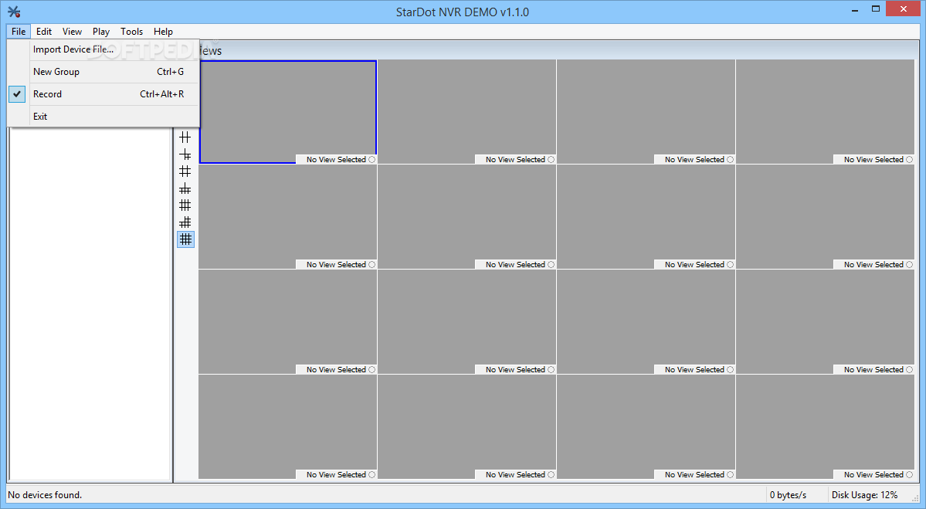
Task: Select the blue-outlined first view pane
Action: [x=287, y=111]
